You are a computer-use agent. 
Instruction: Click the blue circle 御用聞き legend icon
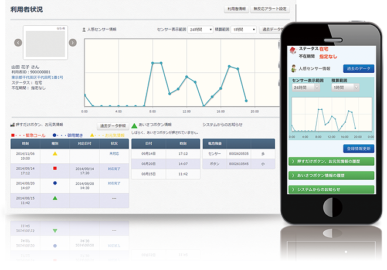pos(55,135)
